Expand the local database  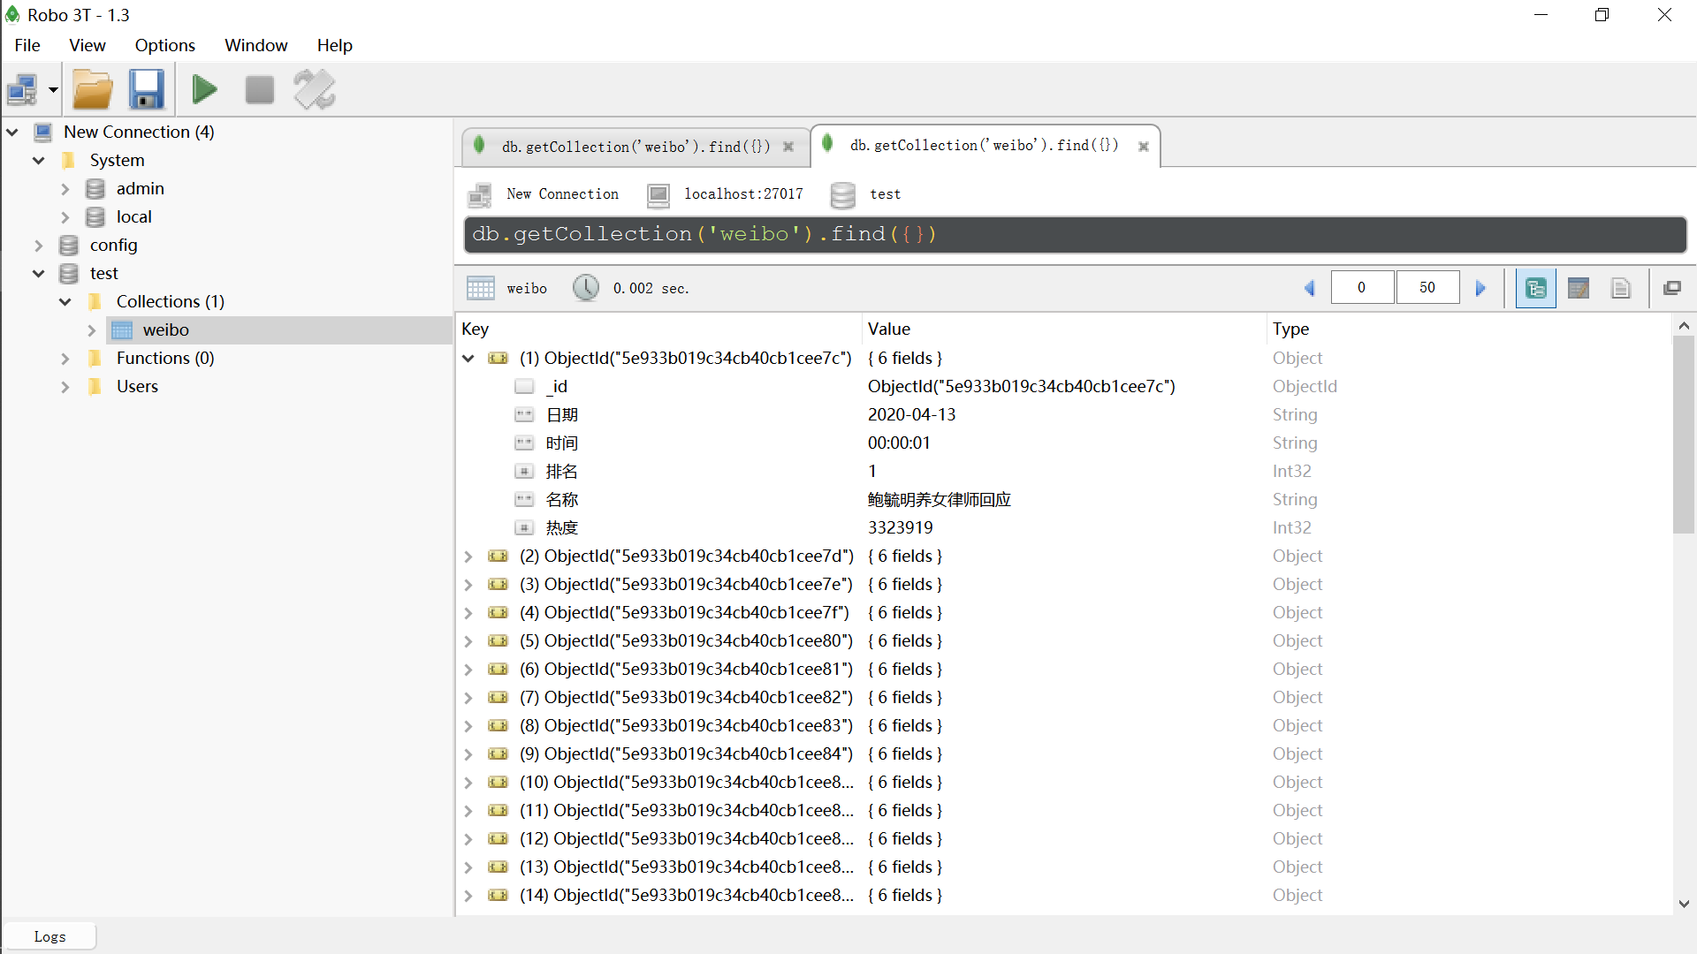(x=65, y=216)
